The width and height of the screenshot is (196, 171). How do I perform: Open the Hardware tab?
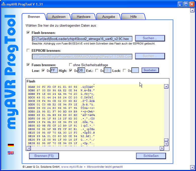coord(84,17)
